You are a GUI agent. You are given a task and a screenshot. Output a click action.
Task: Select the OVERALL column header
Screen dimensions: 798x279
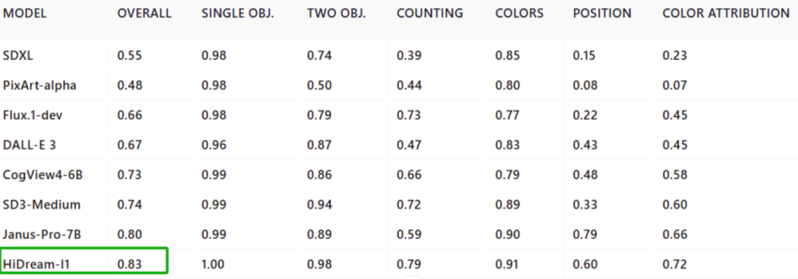pos(145,14)
